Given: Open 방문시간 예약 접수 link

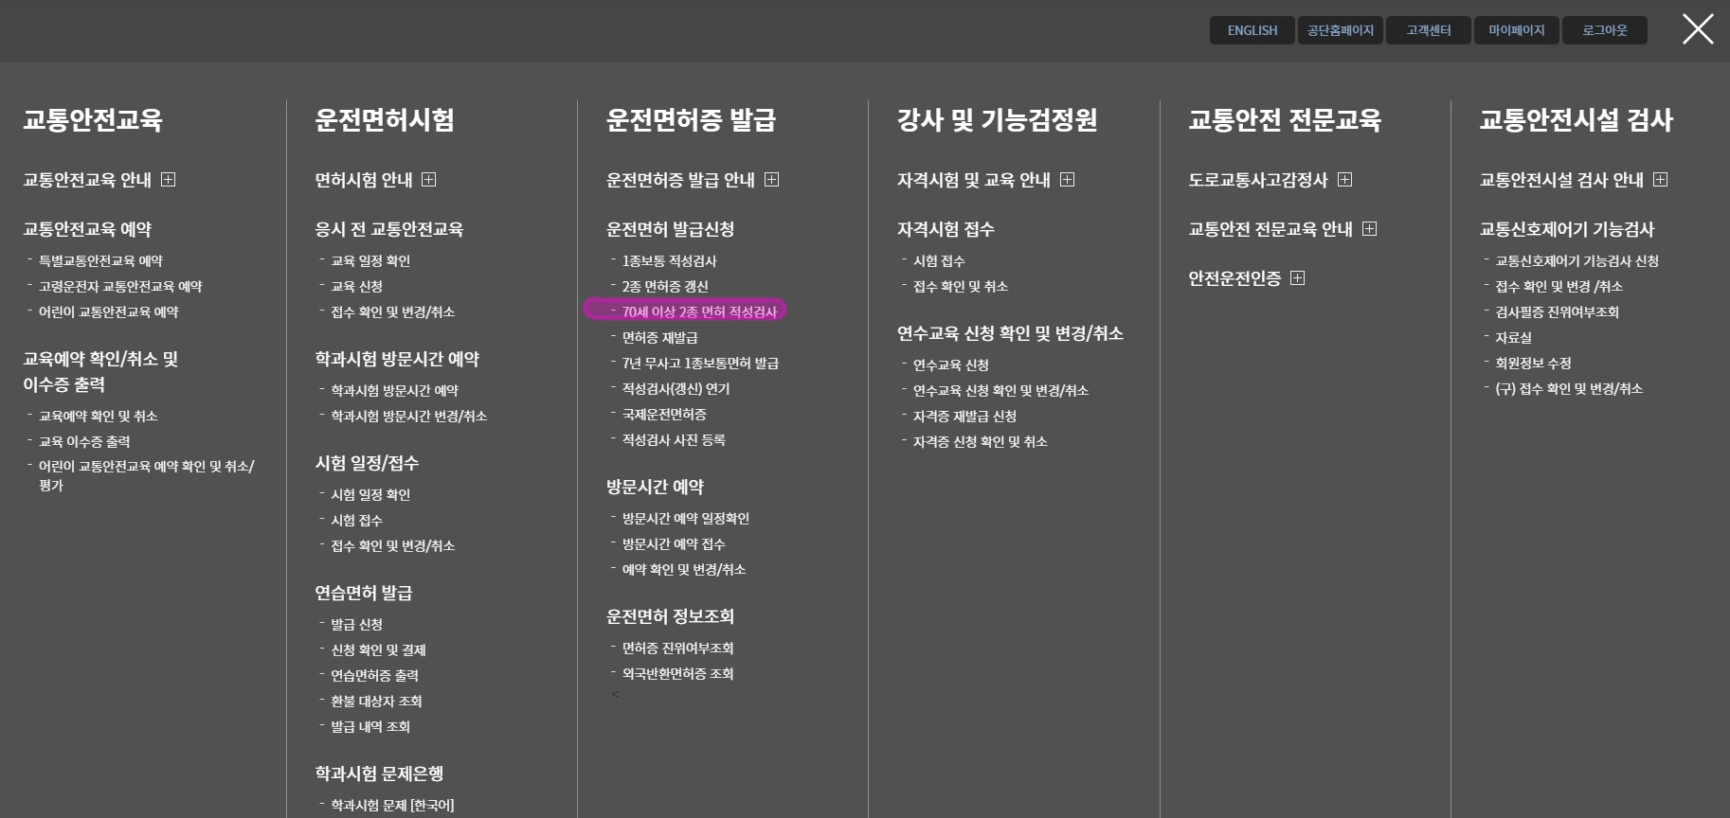Looking at the screenshot, I should (674, 543).
